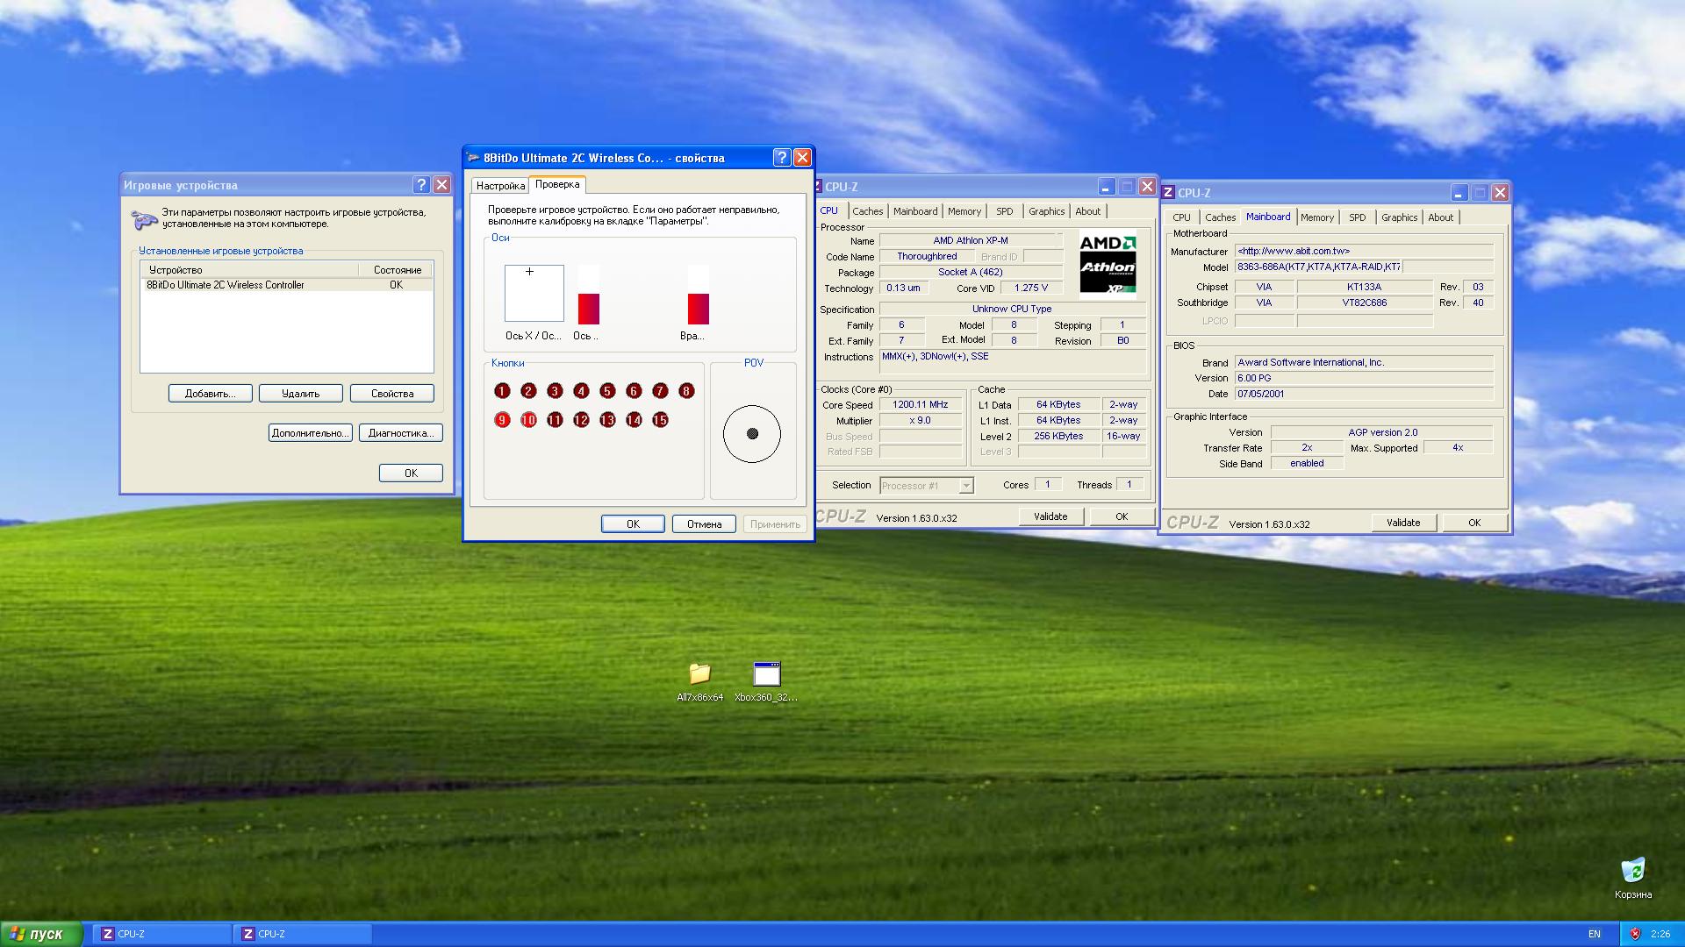Click the red axis level bar labeled Ось

(588, 308)
